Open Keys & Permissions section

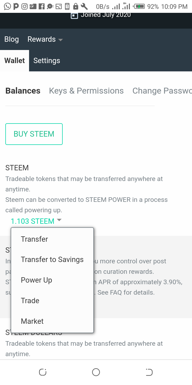[86, 91]
